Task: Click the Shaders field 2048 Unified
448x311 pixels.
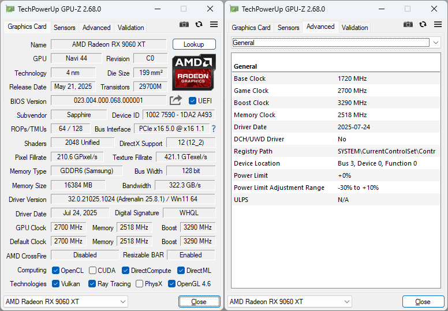Action: tap(83, 143)
